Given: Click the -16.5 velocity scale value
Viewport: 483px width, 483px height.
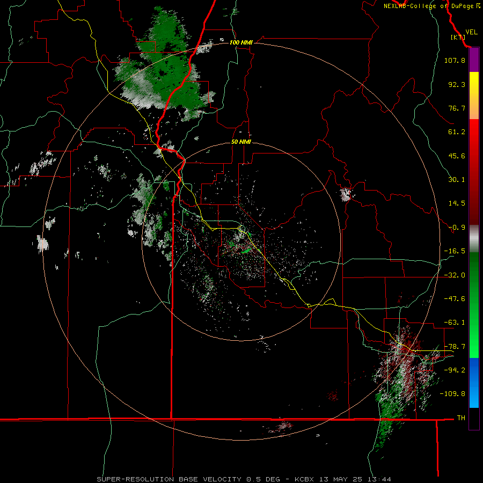Looking at the screenshot, I should click(x=455, y=251).
